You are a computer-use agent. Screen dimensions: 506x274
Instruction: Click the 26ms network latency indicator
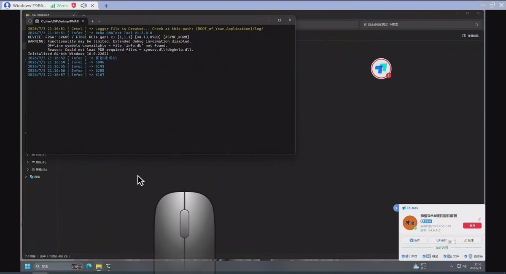(x=59, y=5)
